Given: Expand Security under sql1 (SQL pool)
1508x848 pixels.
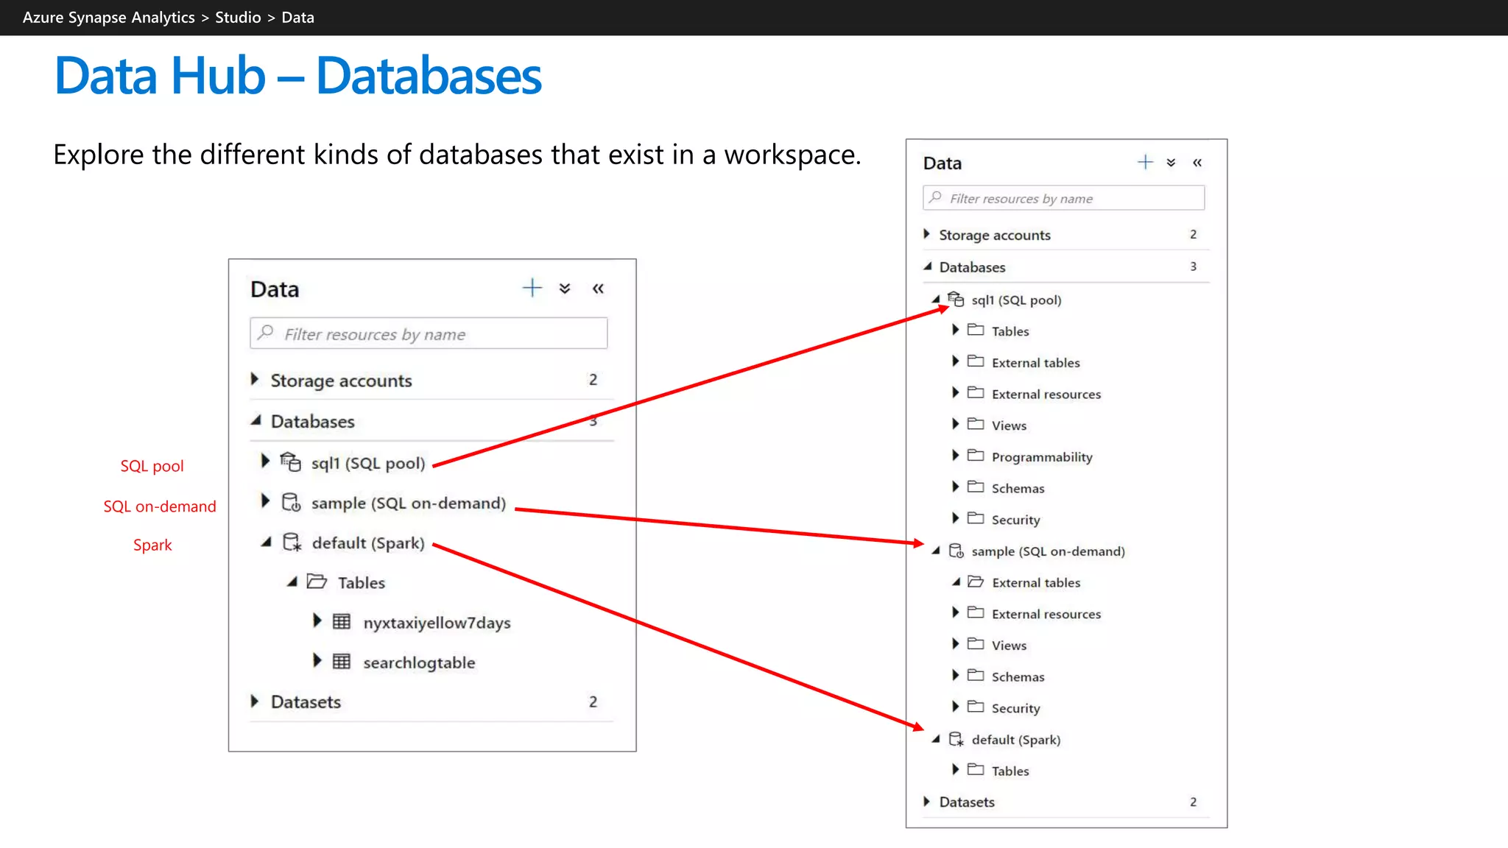Looking at the screenshot, I should tap(955, 518).
